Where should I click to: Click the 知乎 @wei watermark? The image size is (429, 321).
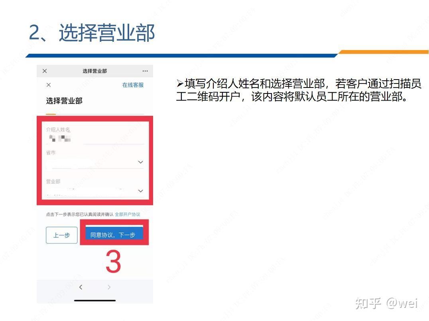pos(387,303)
